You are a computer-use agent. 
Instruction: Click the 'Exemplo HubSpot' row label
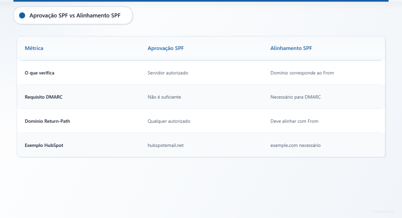coord(44,145)
